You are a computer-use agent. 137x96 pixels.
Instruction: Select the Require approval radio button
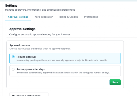click(13, 57)
